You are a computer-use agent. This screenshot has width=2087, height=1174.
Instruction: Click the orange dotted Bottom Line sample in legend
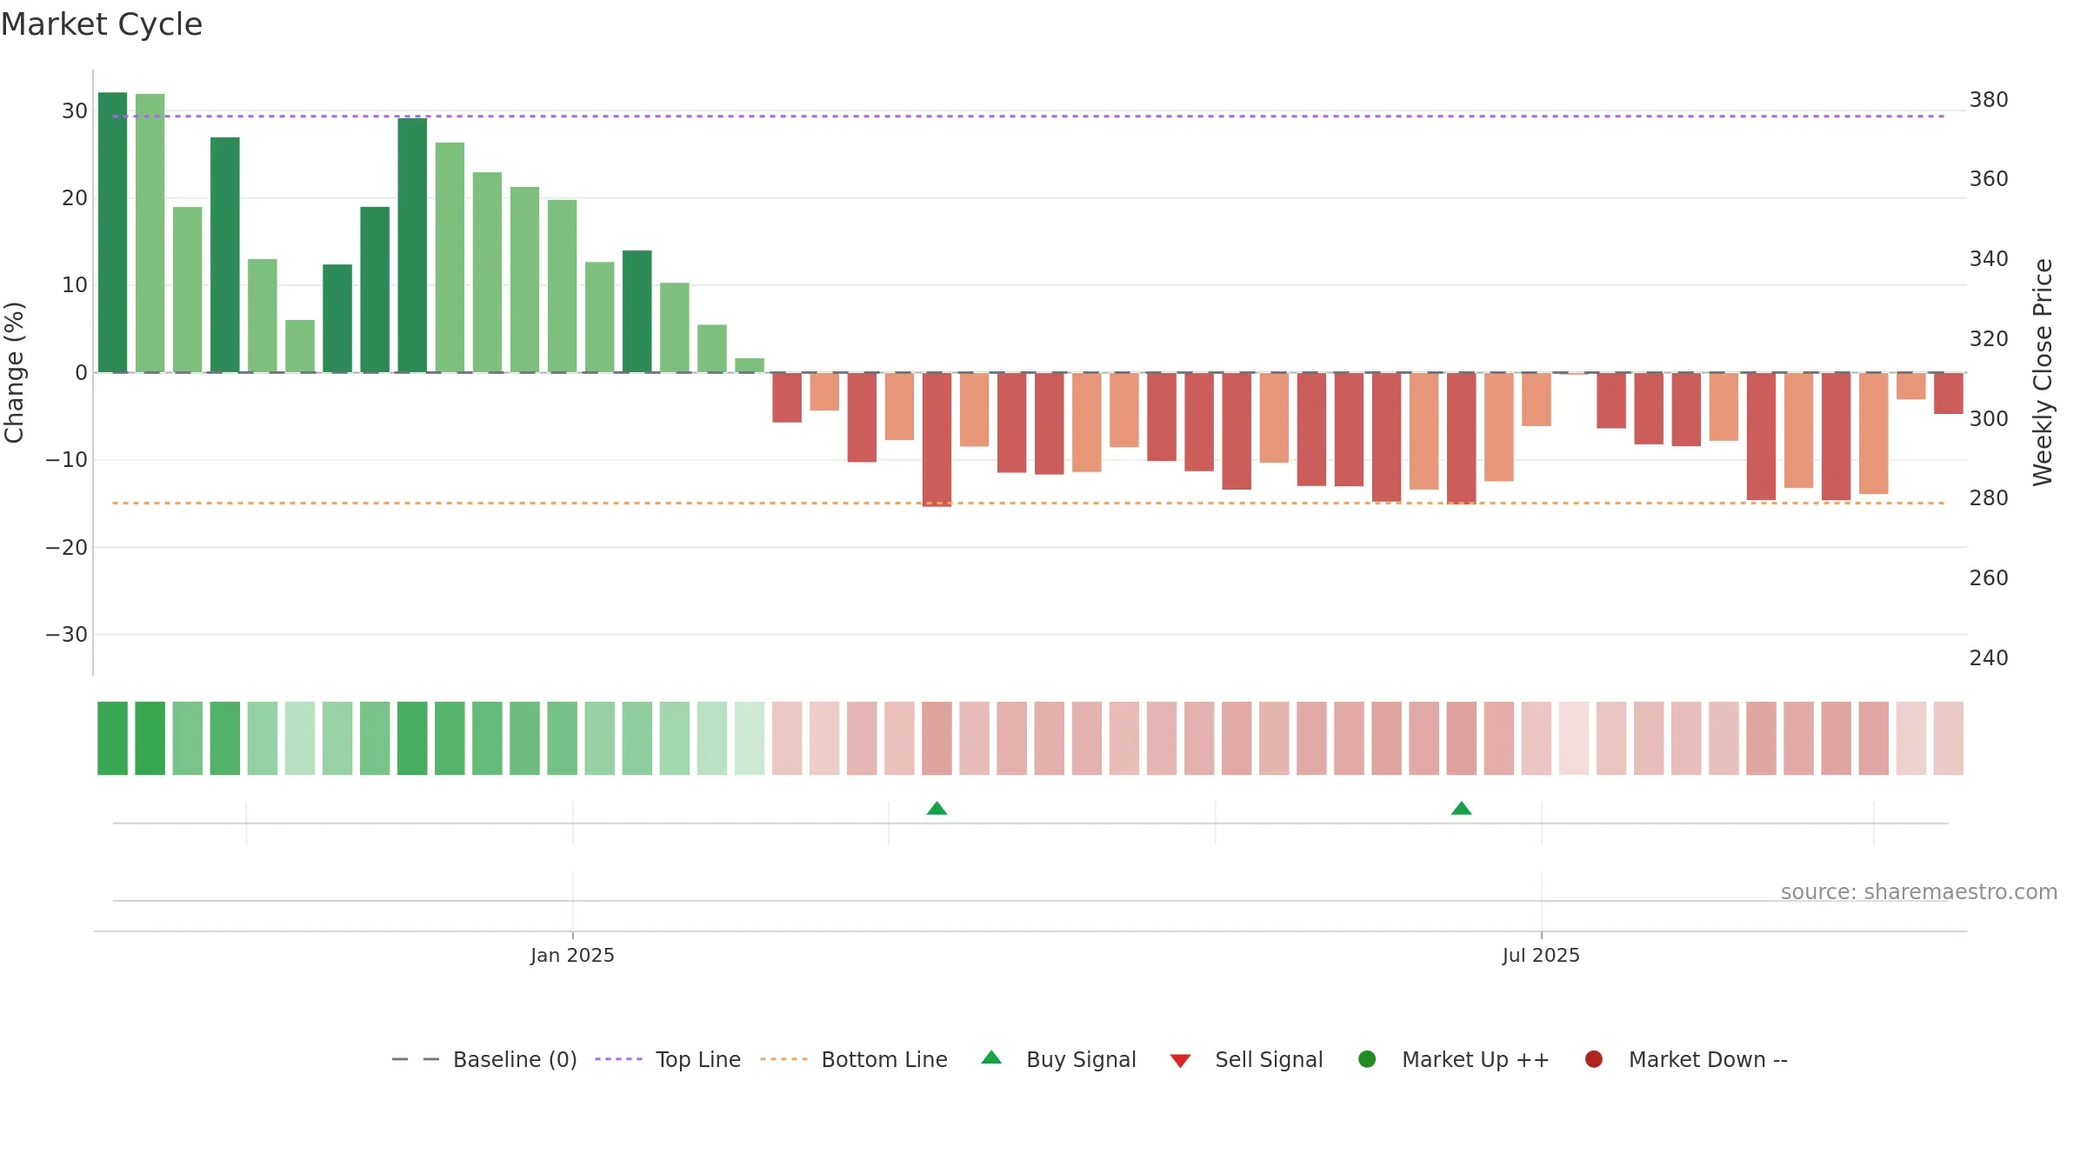coord(783,1059)
